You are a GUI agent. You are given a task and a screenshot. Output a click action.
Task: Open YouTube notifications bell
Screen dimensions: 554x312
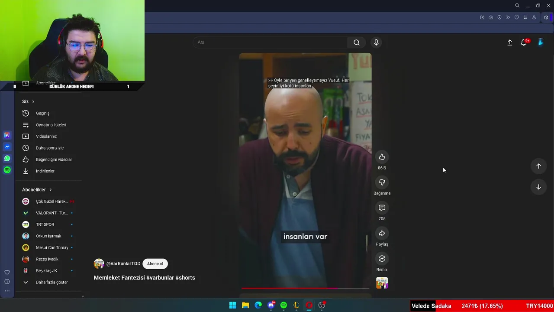[524, 42]
